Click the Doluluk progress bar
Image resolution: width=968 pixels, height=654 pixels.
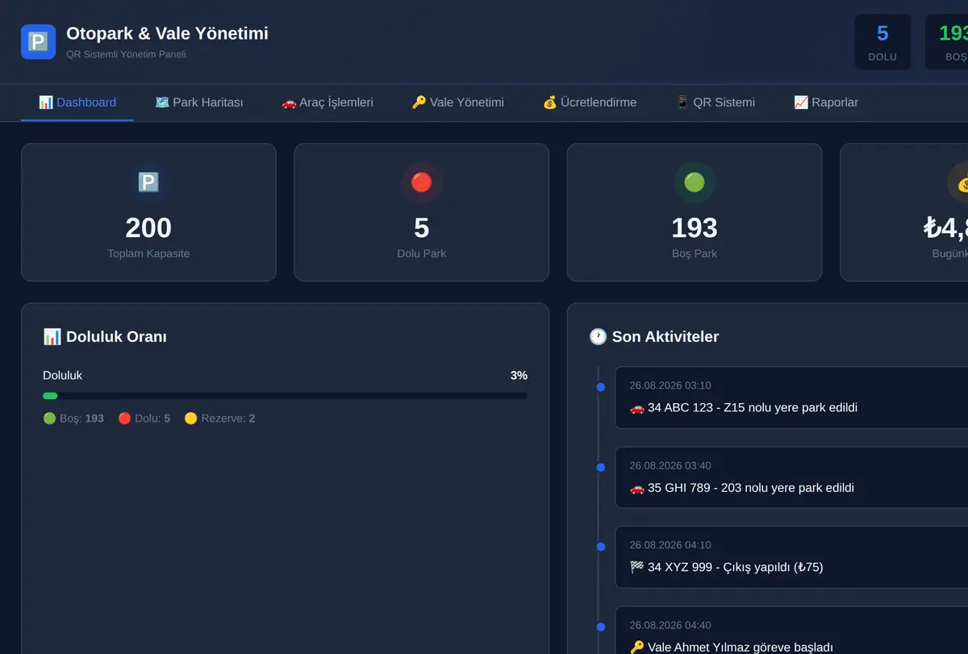coord(285,396)
